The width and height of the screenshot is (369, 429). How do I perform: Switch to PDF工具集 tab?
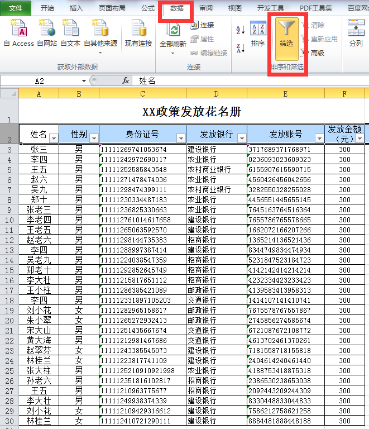point(316,8)
